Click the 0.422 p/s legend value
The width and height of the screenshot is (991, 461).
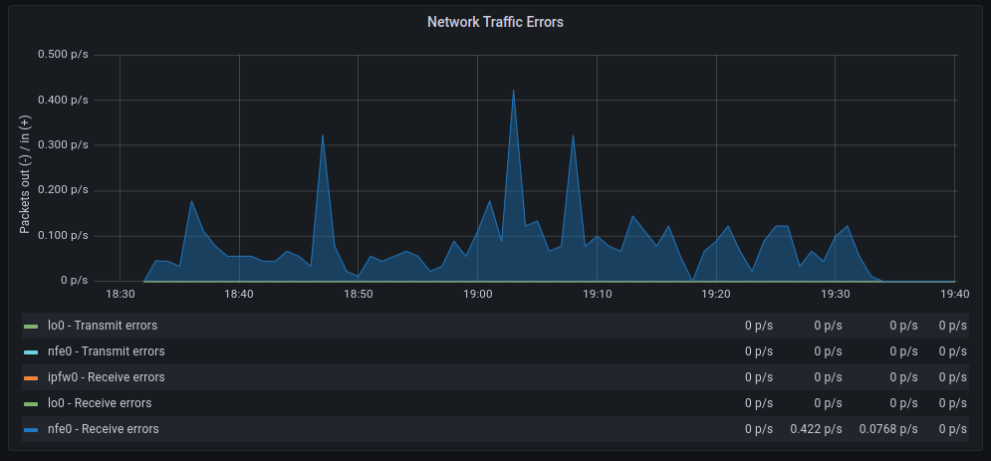816,429
